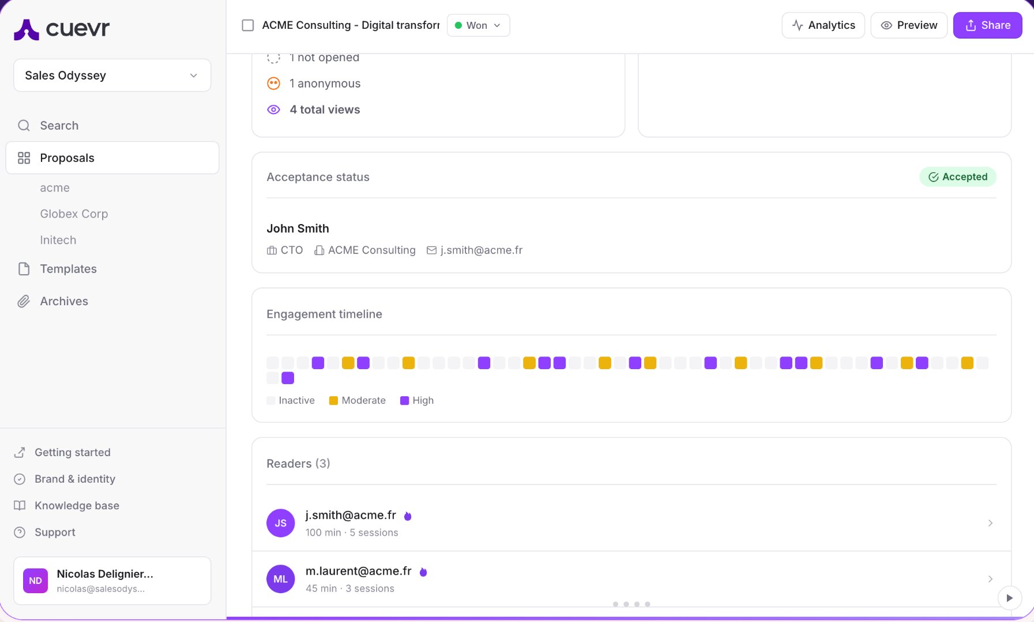Open Archives in sidebar
1034x622 pixels.
pos(64,301)
